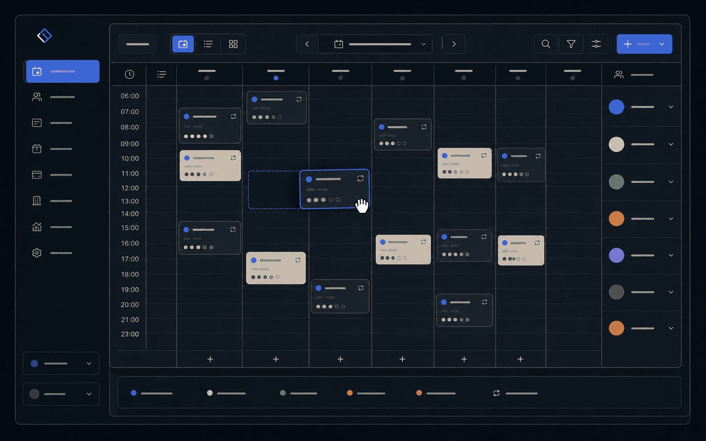Open the search magnifier in toolbar
The image size is (706, 441).
[x=546, y=44]
